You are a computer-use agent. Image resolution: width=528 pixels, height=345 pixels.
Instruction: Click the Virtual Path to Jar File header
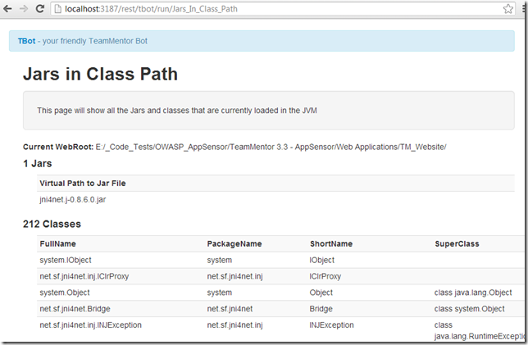[82, 183]
